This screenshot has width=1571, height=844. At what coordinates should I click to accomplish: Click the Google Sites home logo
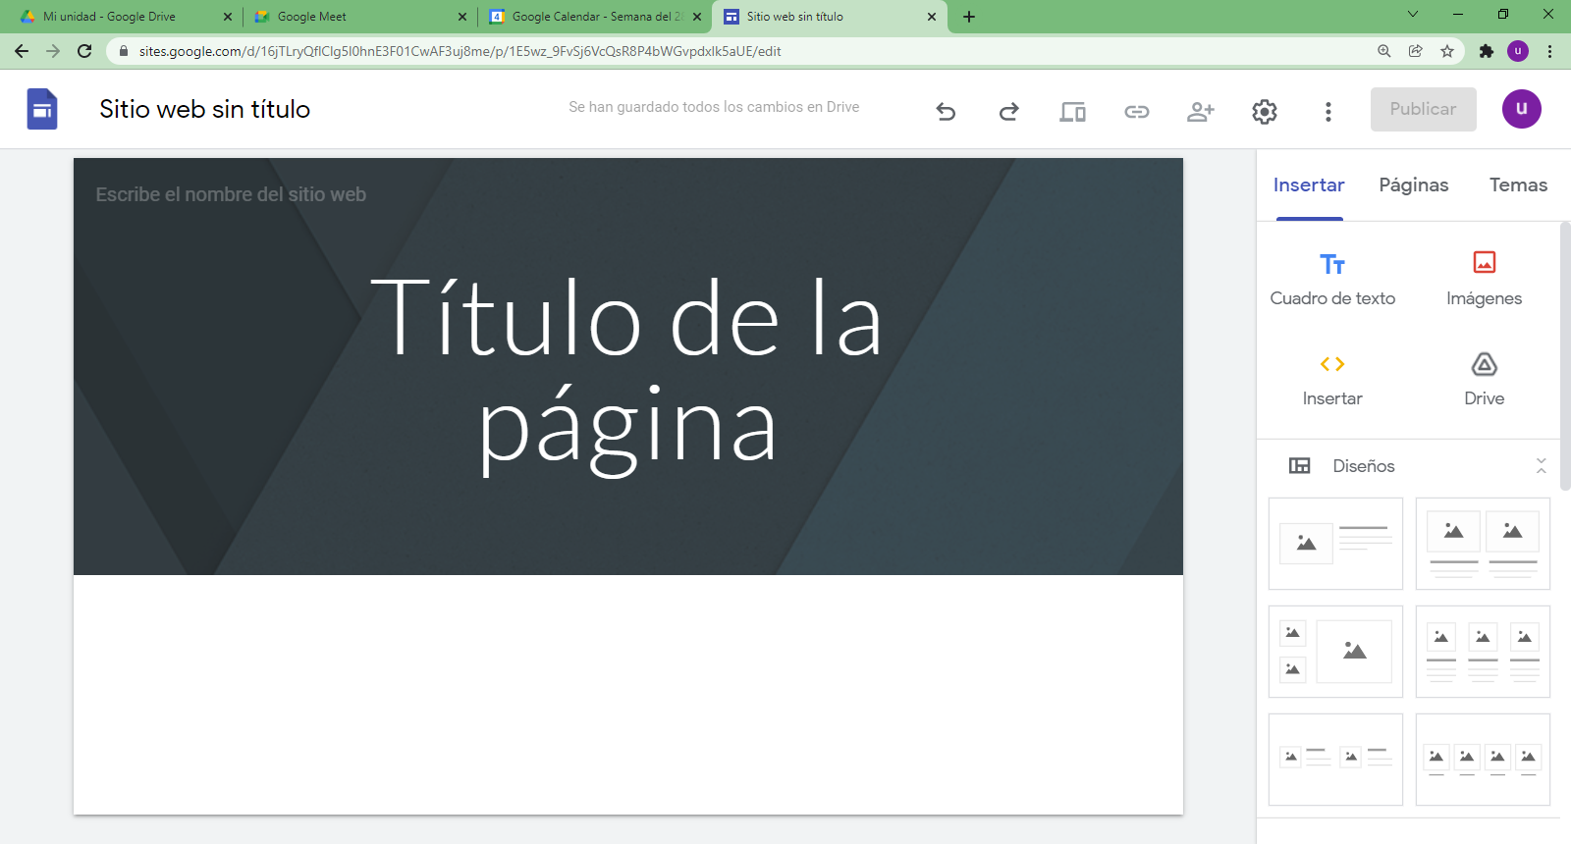42,109
